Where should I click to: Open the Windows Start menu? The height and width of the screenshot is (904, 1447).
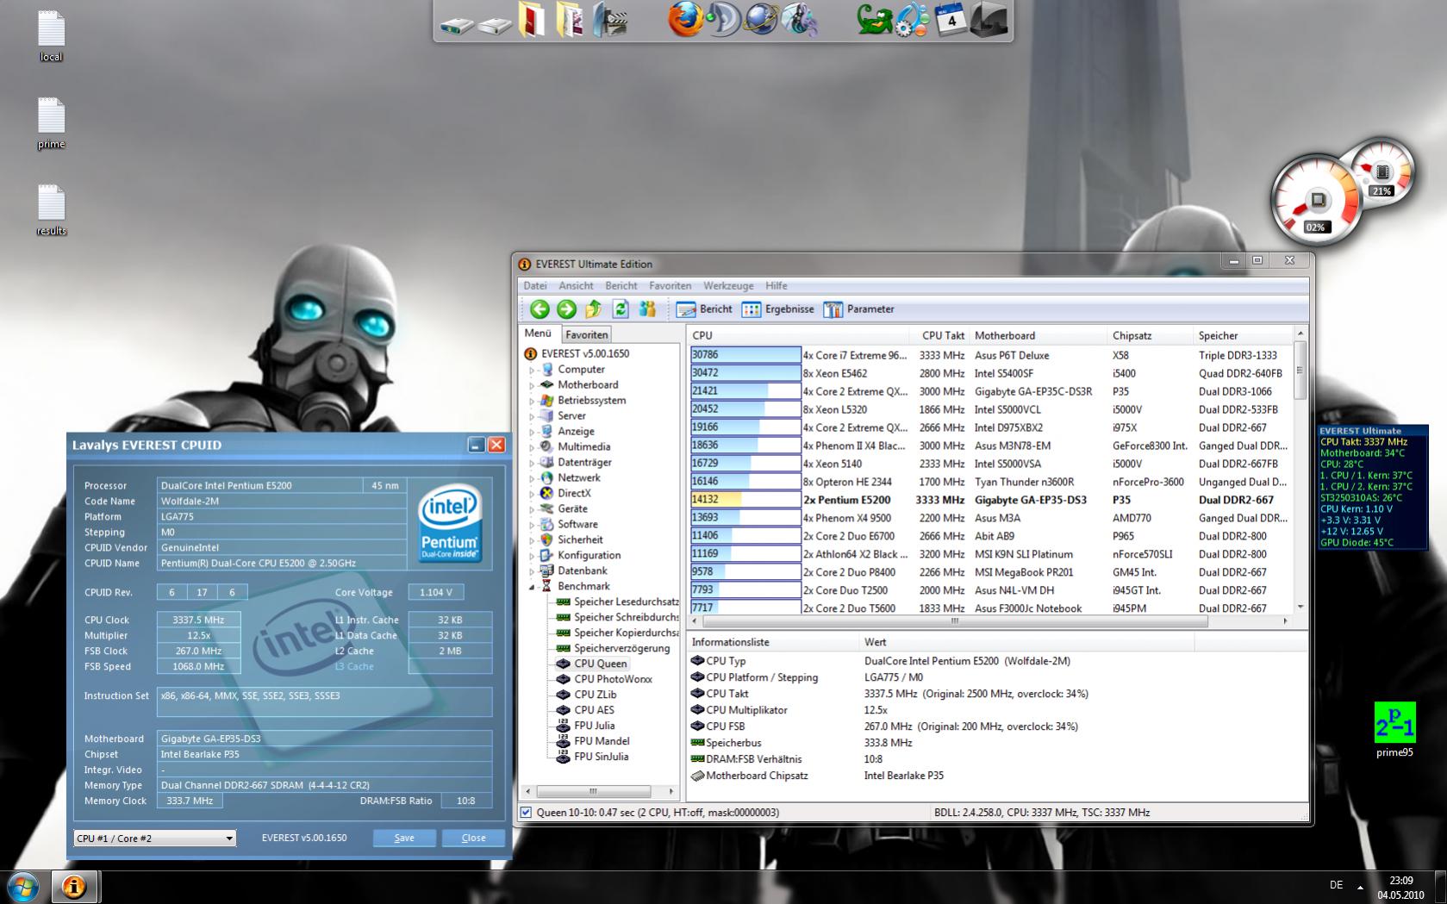tap(22, 887)
